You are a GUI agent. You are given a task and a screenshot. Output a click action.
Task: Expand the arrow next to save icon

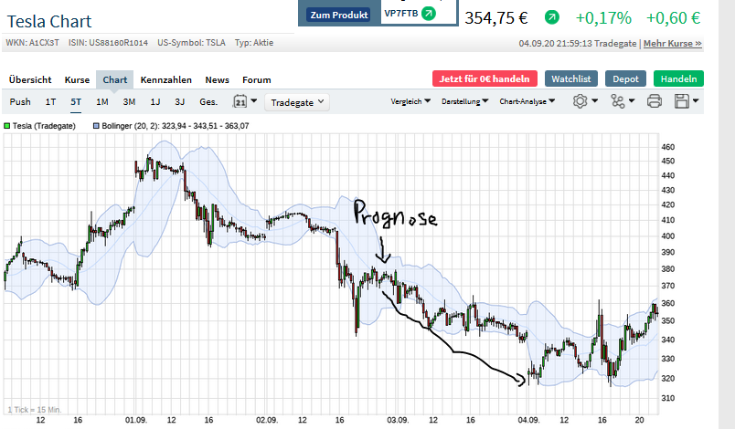point(695,100)
